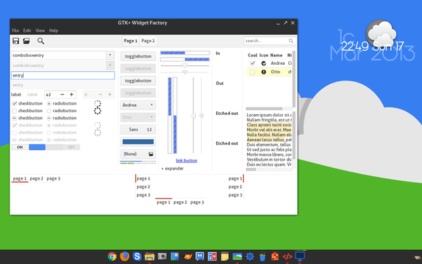
Task: Open the (None) file chooser button
Action: coord(138,154)
